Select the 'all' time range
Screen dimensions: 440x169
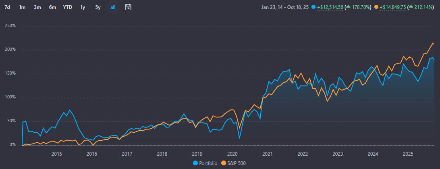[112, 7]
